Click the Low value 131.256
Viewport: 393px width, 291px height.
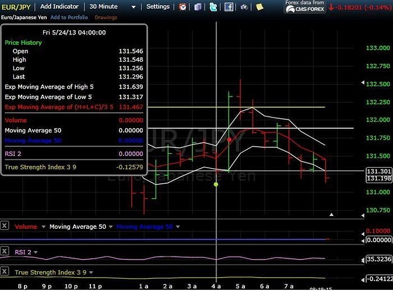[131, 68]
